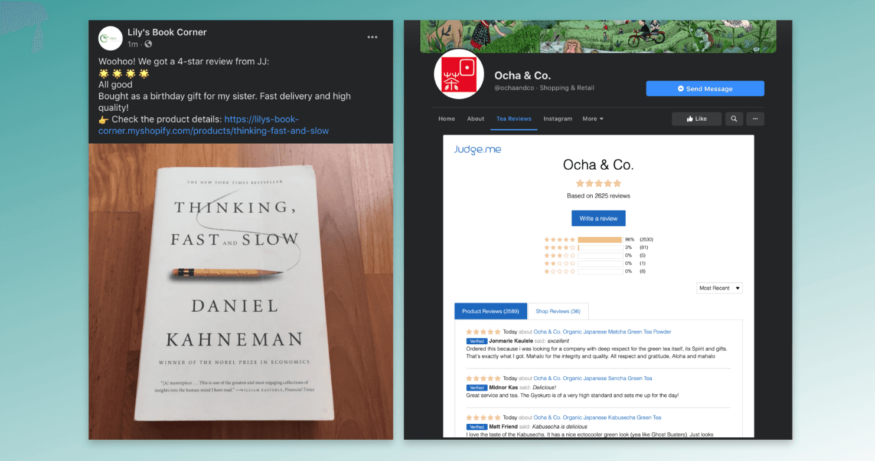Click Lily's Book Corner profile avatar
Image resolution: width=875 pixels, height=461 pixels.
click(110, 38)
